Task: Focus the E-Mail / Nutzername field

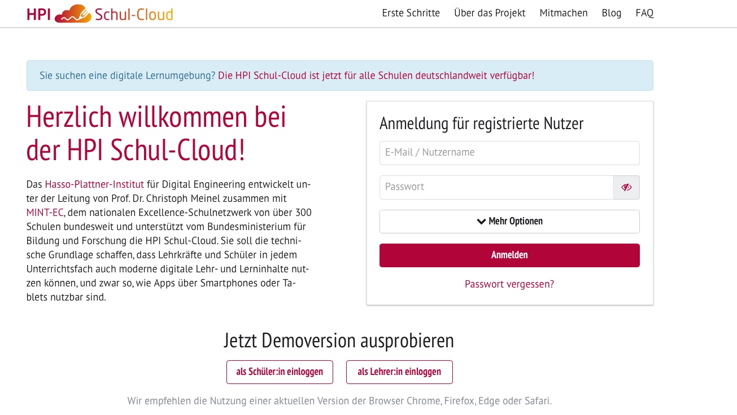Action: click(509, 153)
